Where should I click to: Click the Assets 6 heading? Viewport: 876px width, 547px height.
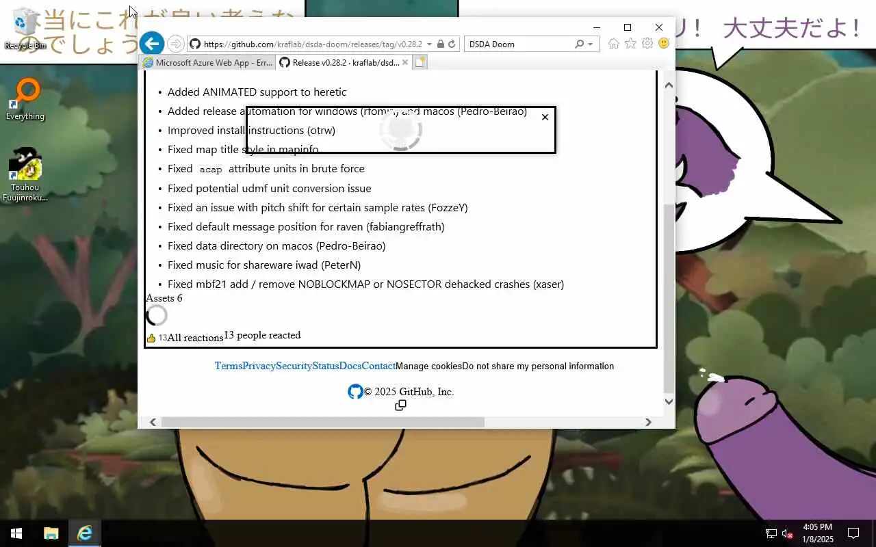[164, 298]
